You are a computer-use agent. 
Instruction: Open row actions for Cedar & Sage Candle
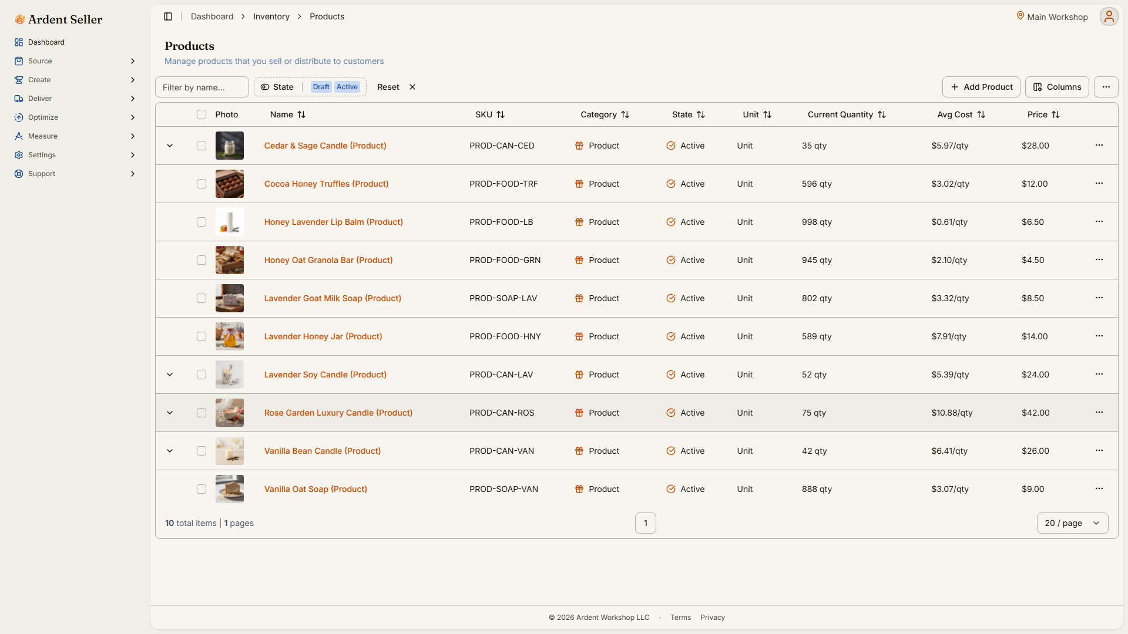click(x=1099, y=145)
